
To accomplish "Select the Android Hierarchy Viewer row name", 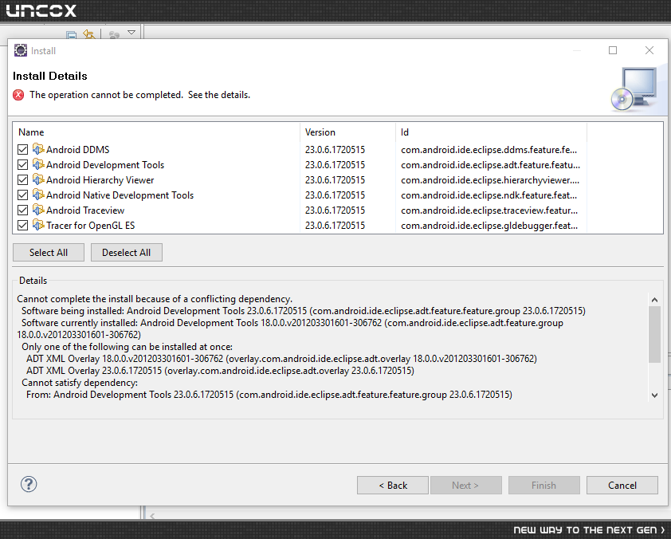I will pos(100,180).
